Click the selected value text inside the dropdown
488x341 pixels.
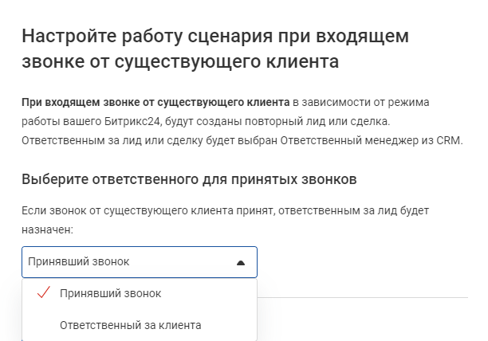tap(78, 262)
